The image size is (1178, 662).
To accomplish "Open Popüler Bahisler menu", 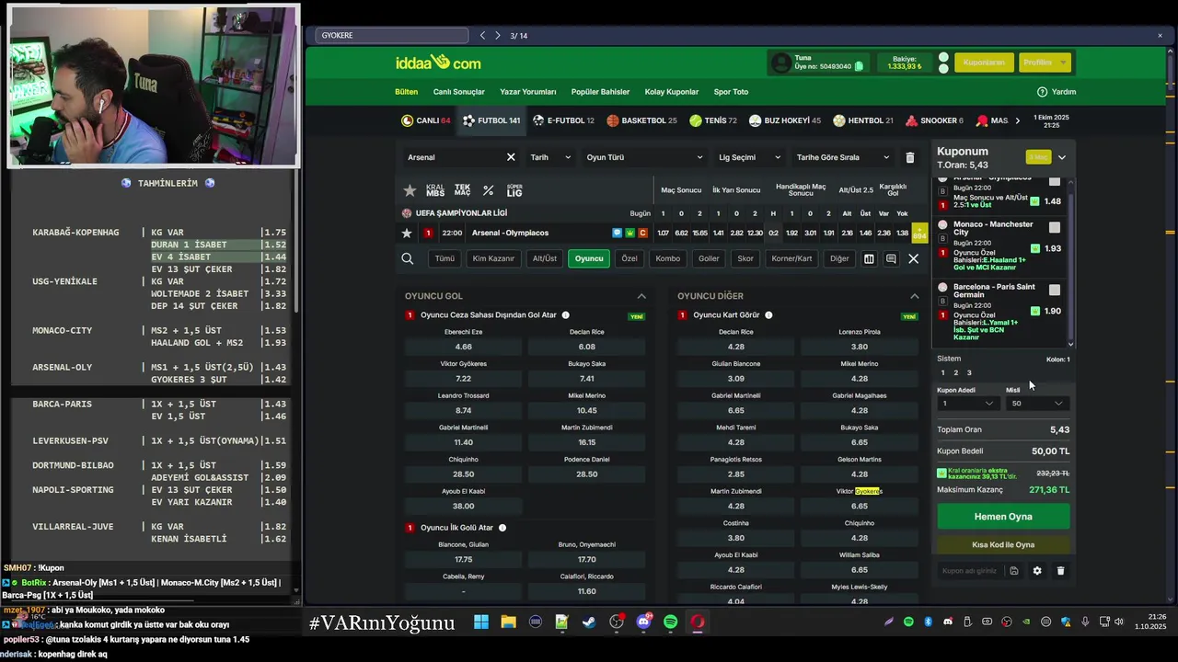I will [x=600, y=92].
